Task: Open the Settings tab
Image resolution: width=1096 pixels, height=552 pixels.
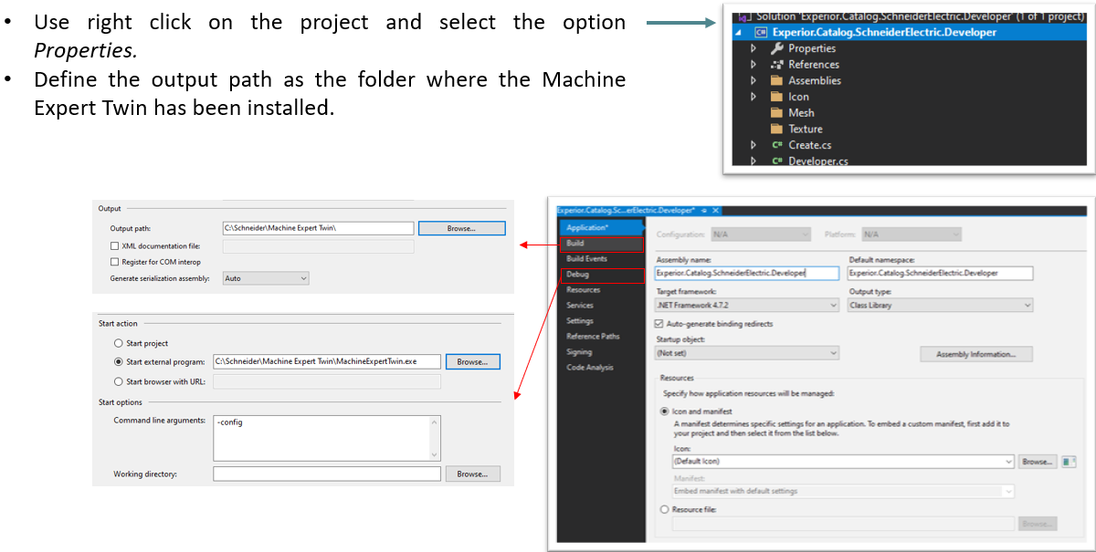Action: (x=601, y=321)
